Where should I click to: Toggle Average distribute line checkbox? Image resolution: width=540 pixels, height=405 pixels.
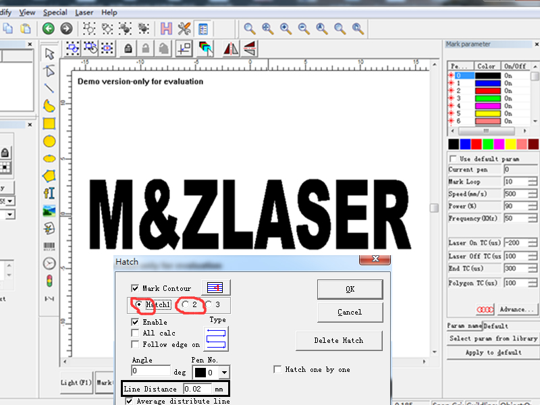129,401
